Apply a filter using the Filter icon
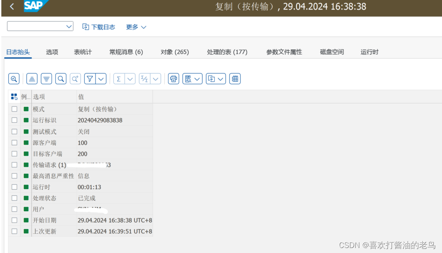Image resolution: width=442 pixels, height=253 pixels. tap(90, 78)
